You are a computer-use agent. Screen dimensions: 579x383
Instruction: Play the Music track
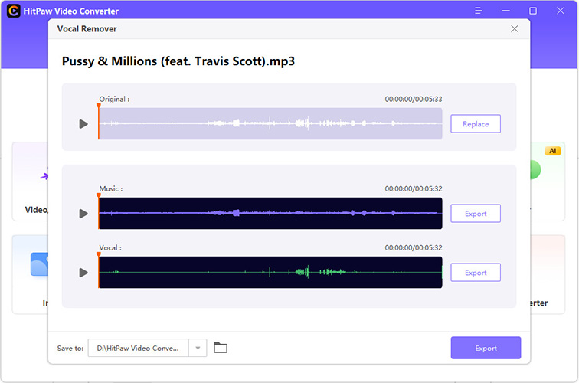[83, 214]
